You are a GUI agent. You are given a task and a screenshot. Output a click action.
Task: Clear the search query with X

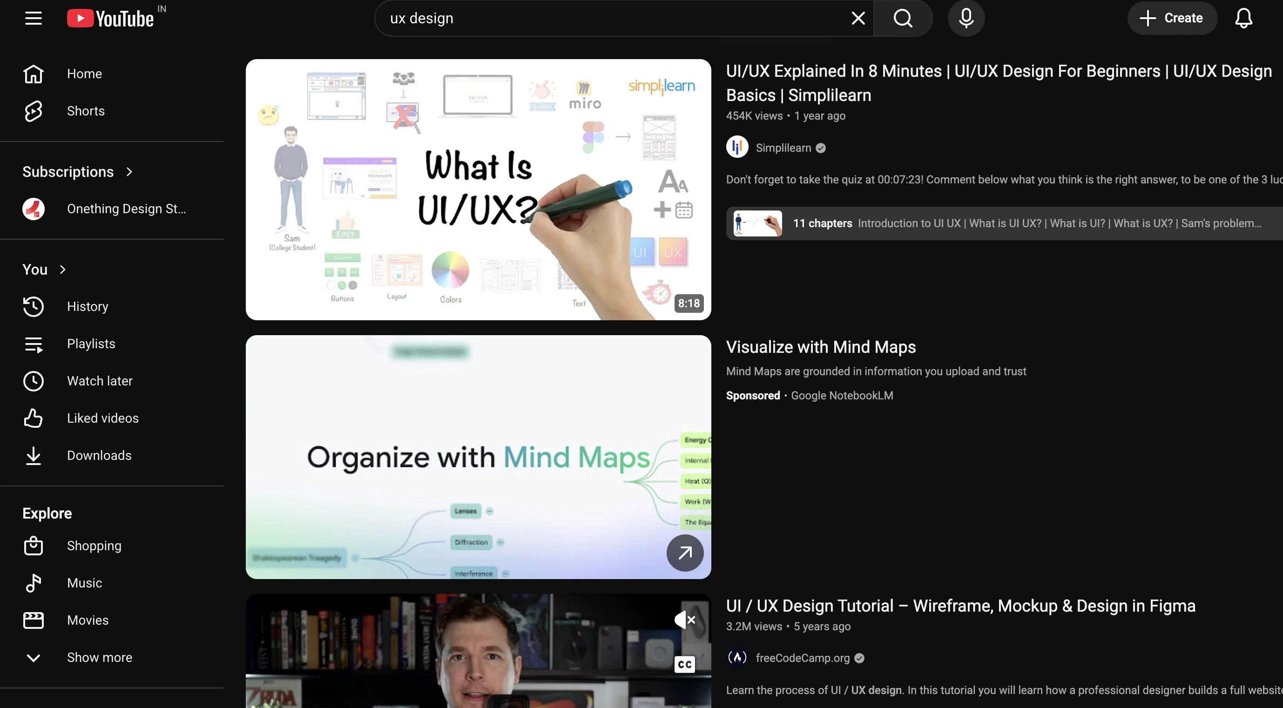[x=858, y=19]
